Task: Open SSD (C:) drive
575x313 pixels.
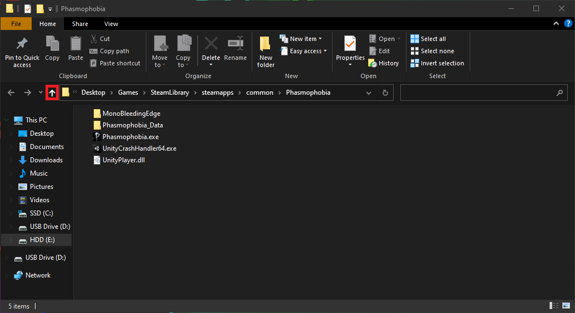Action: pyautogui.click(x=36, y=213)
